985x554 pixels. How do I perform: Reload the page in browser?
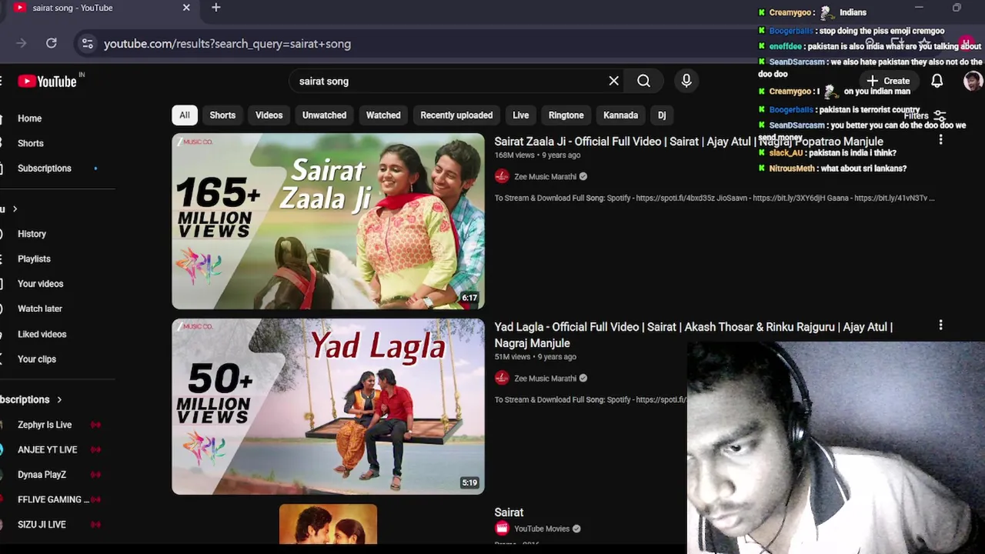pos(52,44)
